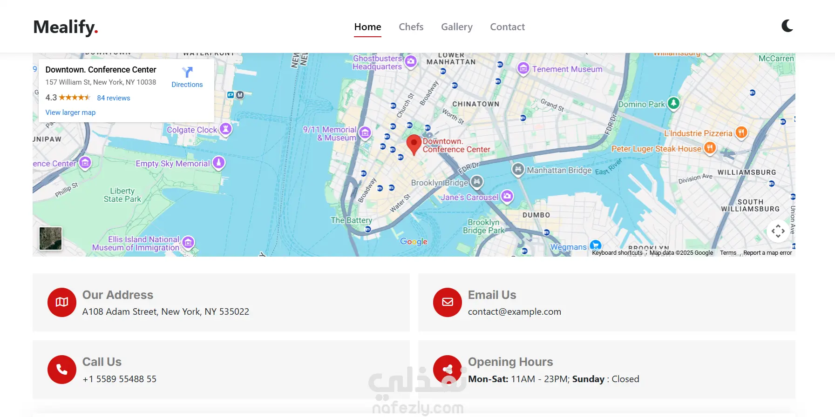Click the CHINATOWN neighborhood label
Image resolution: width=835 pixels, height=417 pixels.
pyautogui.click(x=475, y=104)
